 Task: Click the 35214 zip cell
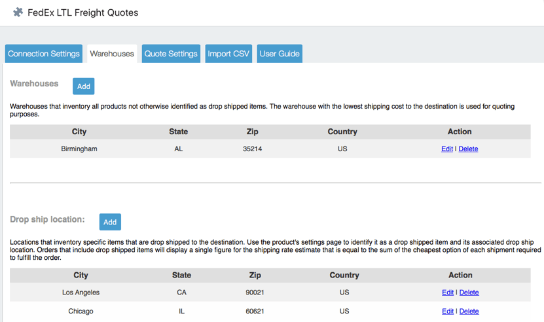click(252, 149)
